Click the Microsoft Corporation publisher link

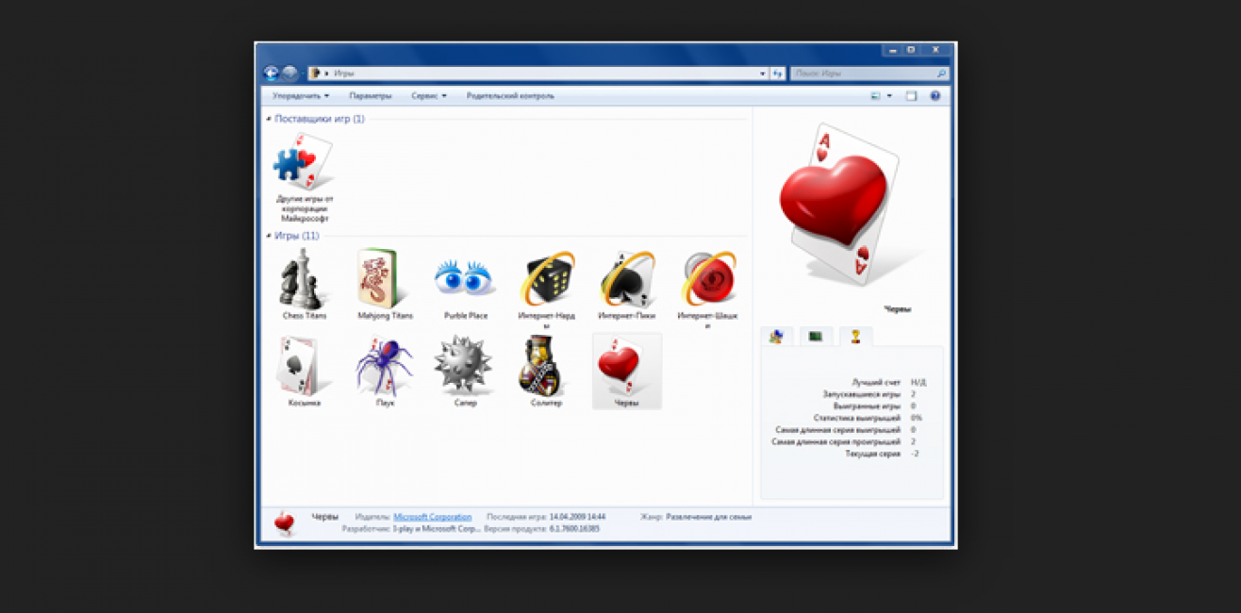click(x=432, y=517)
